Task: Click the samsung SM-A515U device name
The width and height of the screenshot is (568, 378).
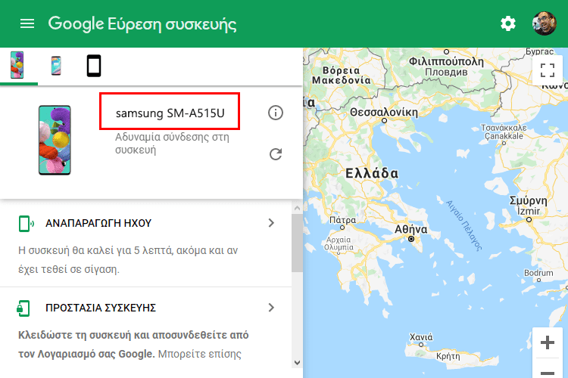Action: (170, 113)
